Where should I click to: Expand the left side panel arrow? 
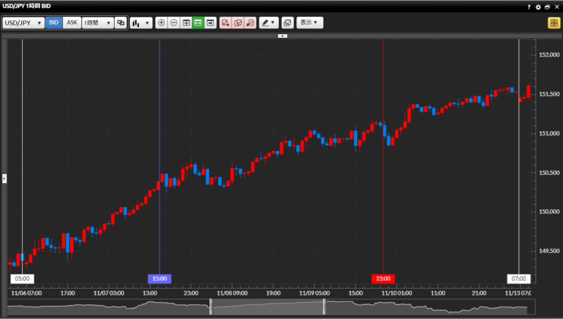tap(4, 178)
